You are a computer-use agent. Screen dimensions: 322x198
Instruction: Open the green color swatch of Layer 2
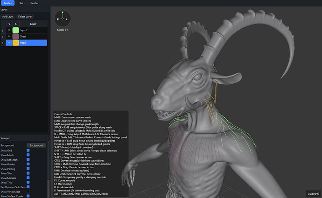pyautogui.click(x=15, y=30)
